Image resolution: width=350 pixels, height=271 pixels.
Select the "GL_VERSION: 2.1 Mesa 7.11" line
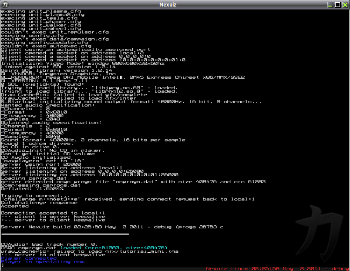tap(44, 81)
